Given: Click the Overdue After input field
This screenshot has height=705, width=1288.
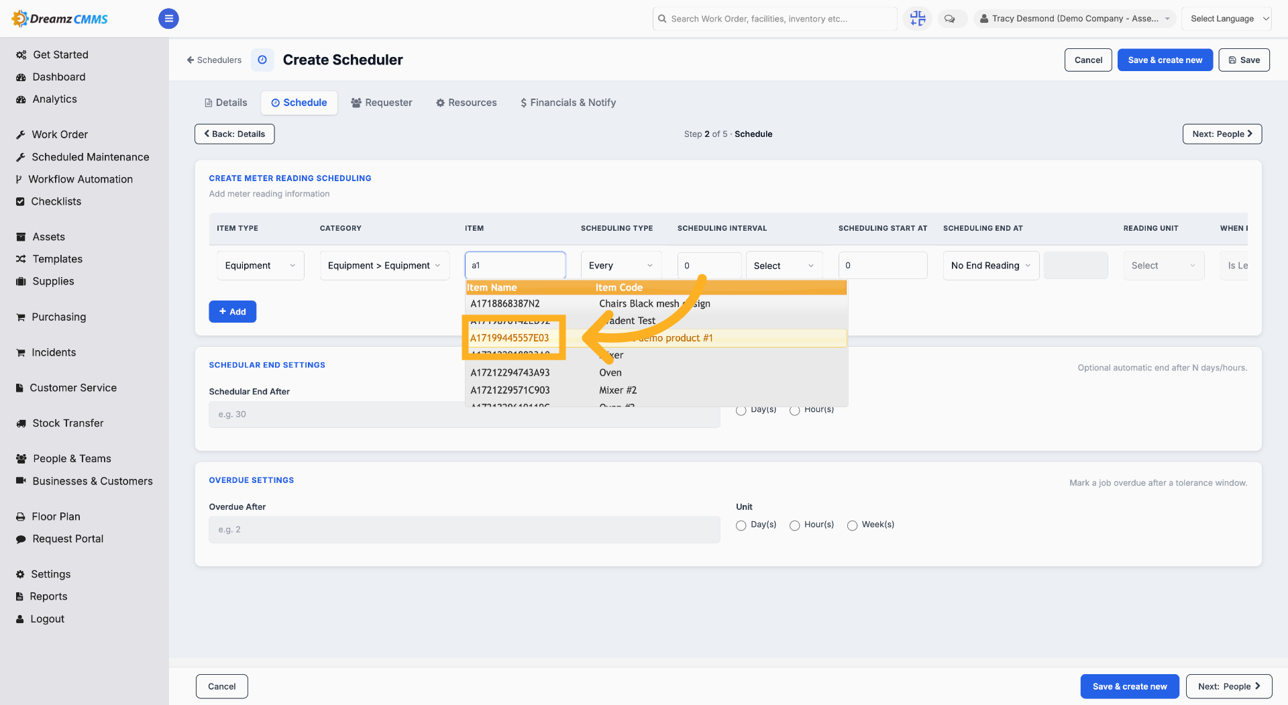Looking at the screenshot, I should point(464,530).
